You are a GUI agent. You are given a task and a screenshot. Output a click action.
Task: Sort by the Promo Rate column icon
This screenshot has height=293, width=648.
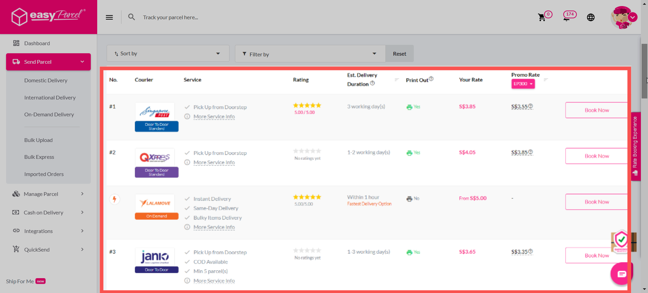[x=546, y=80]
